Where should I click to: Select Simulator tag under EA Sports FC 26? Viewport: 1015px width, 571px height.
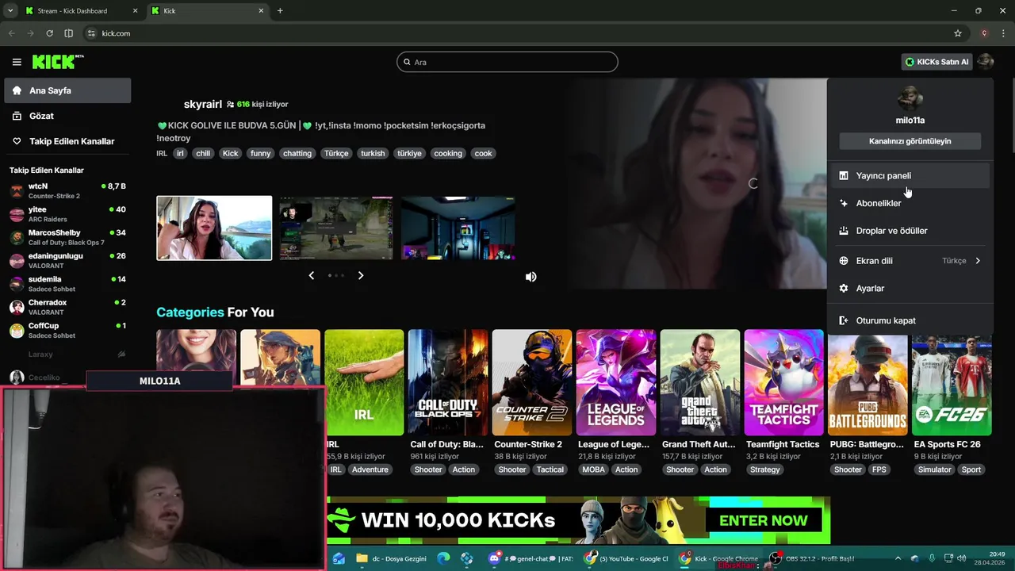(x=935, y=469)
